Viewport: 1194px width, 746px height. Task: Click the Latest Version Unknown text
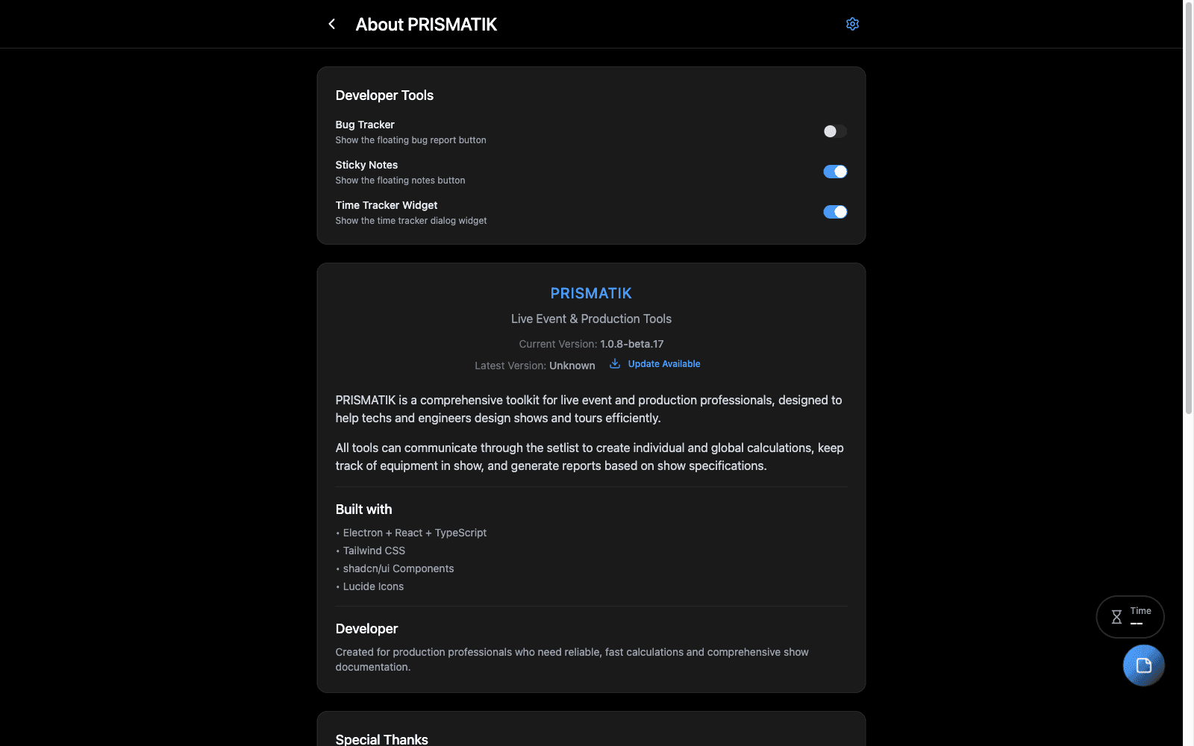[535, 366]
